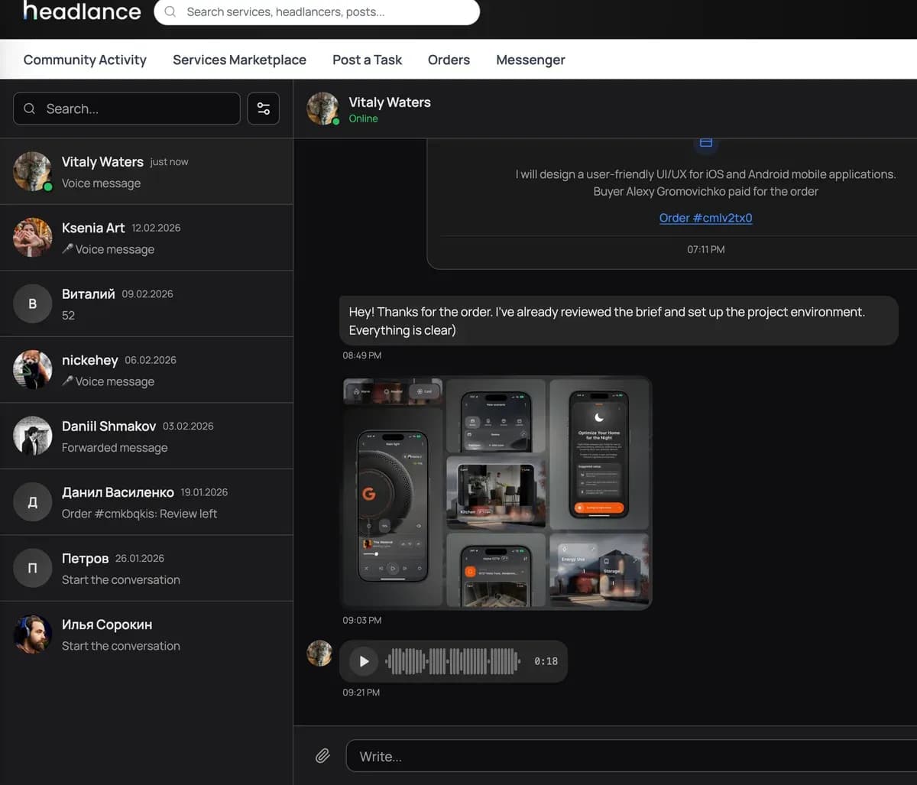Image resolution: width=917 pixels, height=785 pixels.
Task: Open the shared UI design image
Action: 497,493
